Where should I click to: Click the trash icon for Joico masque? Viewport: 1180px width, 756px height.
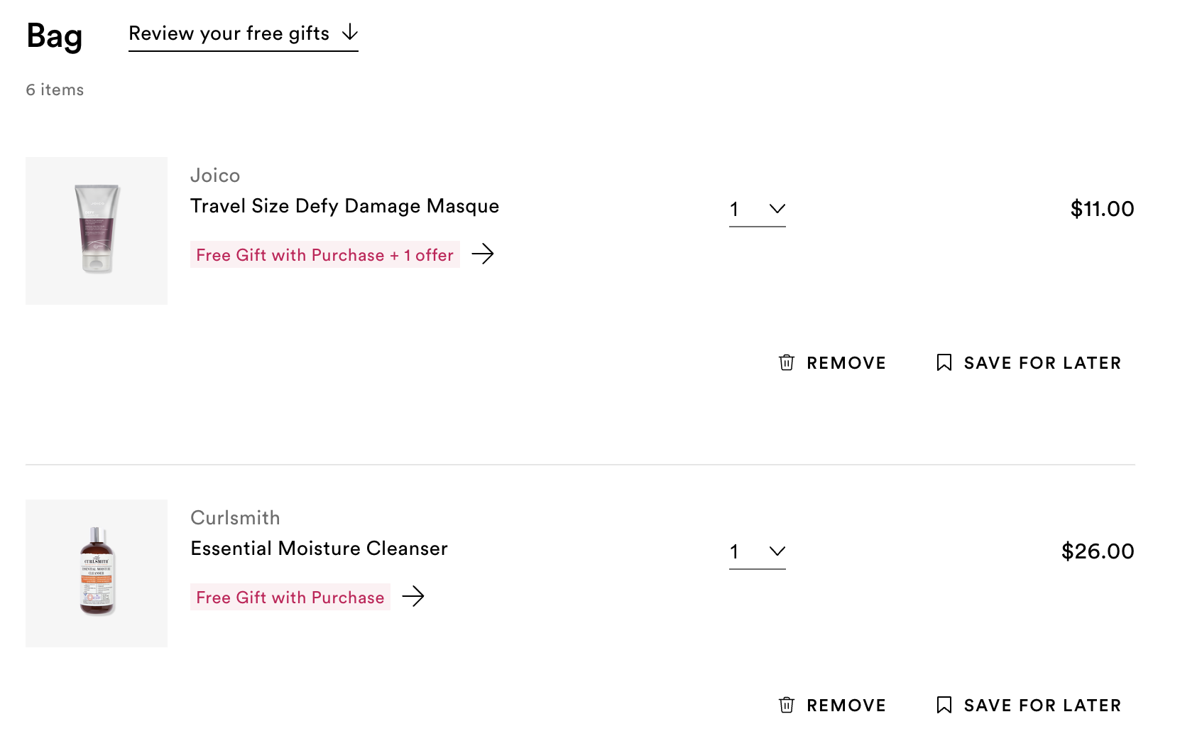(786, 362)
